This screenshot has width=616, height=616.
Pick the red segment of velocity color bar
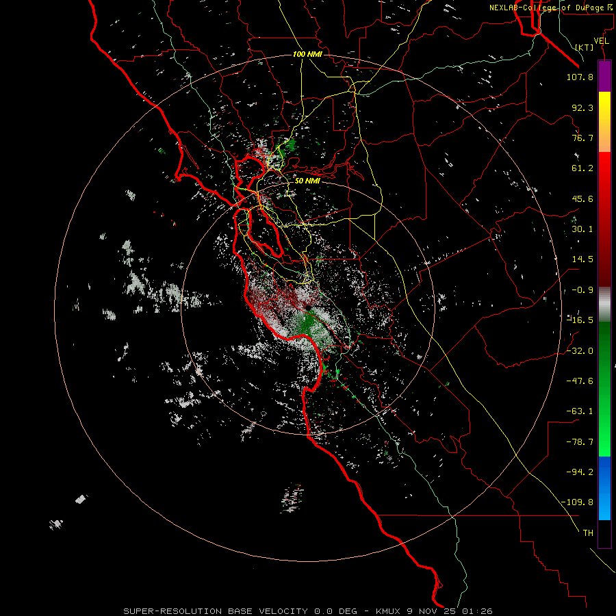tap(604, 219)
